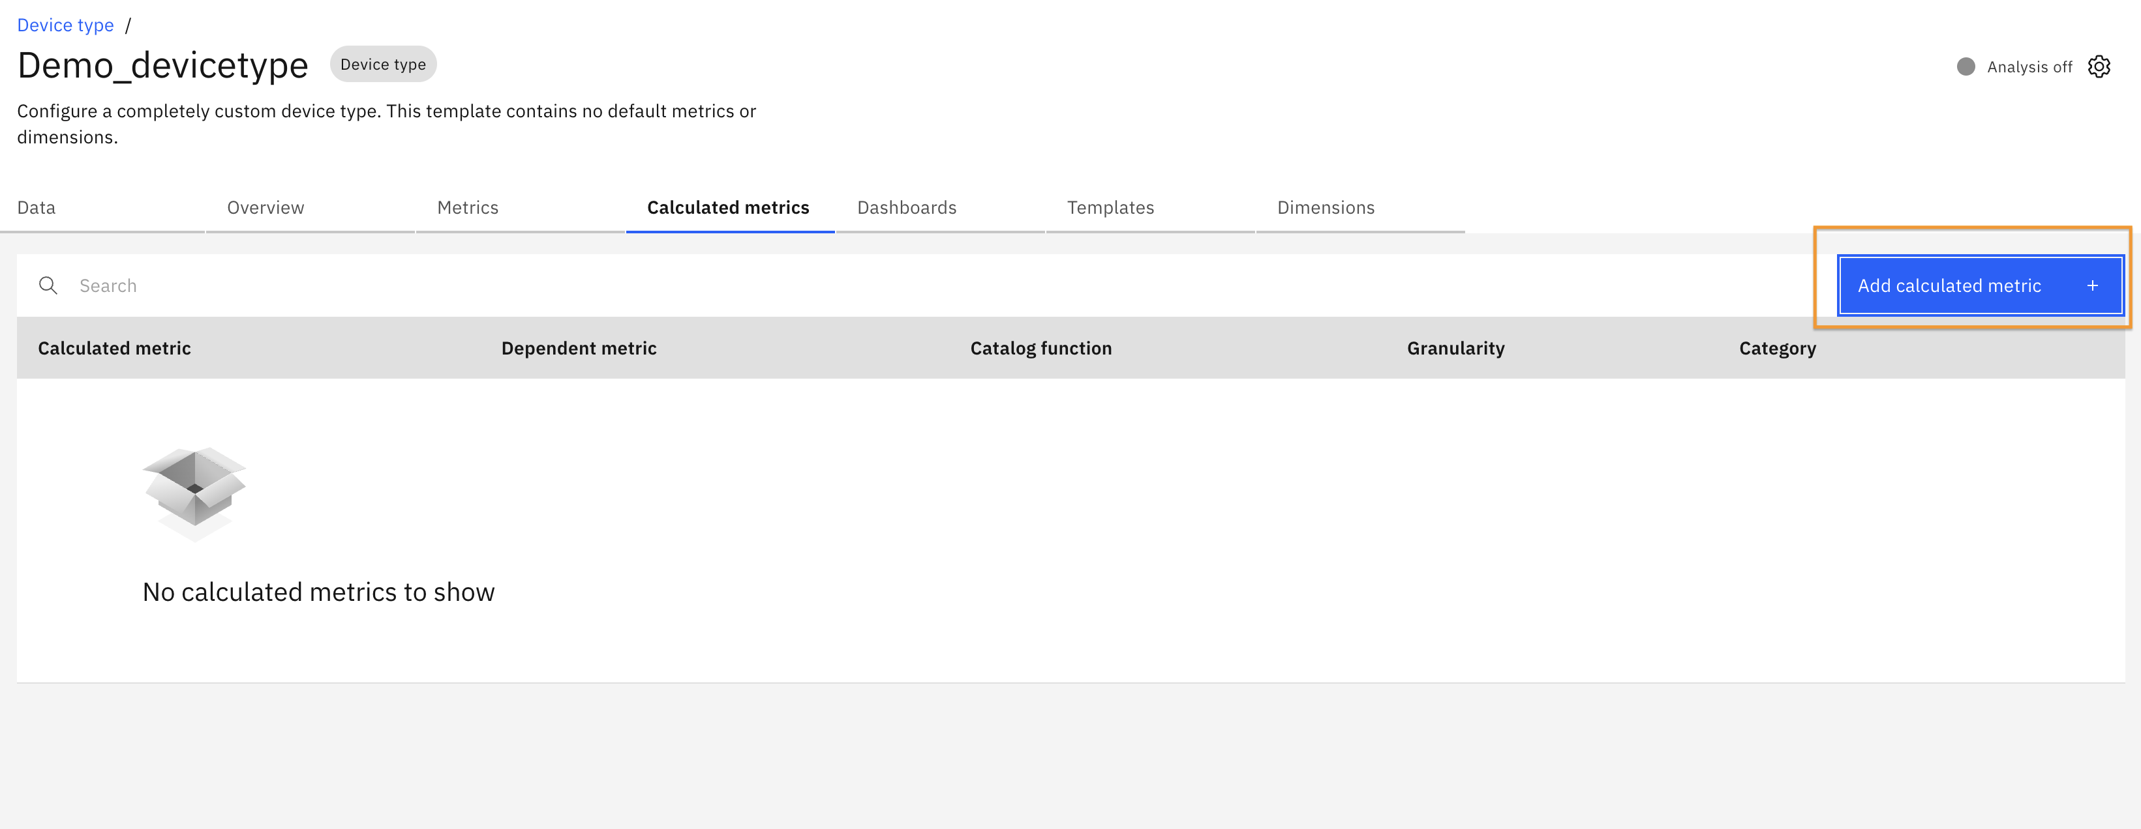Click the Category column header
Viewport: 2141px width, 829px height.
point(1777,348)
